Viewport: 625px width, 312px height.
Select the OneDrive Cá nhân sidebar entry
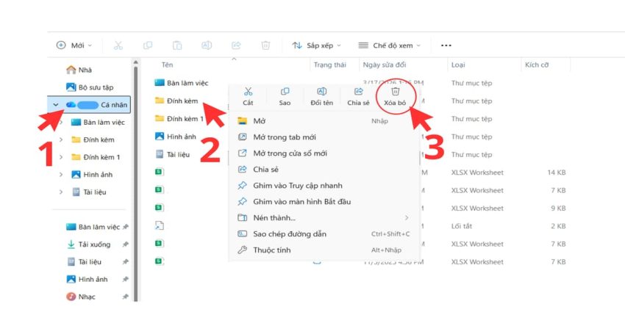pyautogui.click(x=89, y=105)
